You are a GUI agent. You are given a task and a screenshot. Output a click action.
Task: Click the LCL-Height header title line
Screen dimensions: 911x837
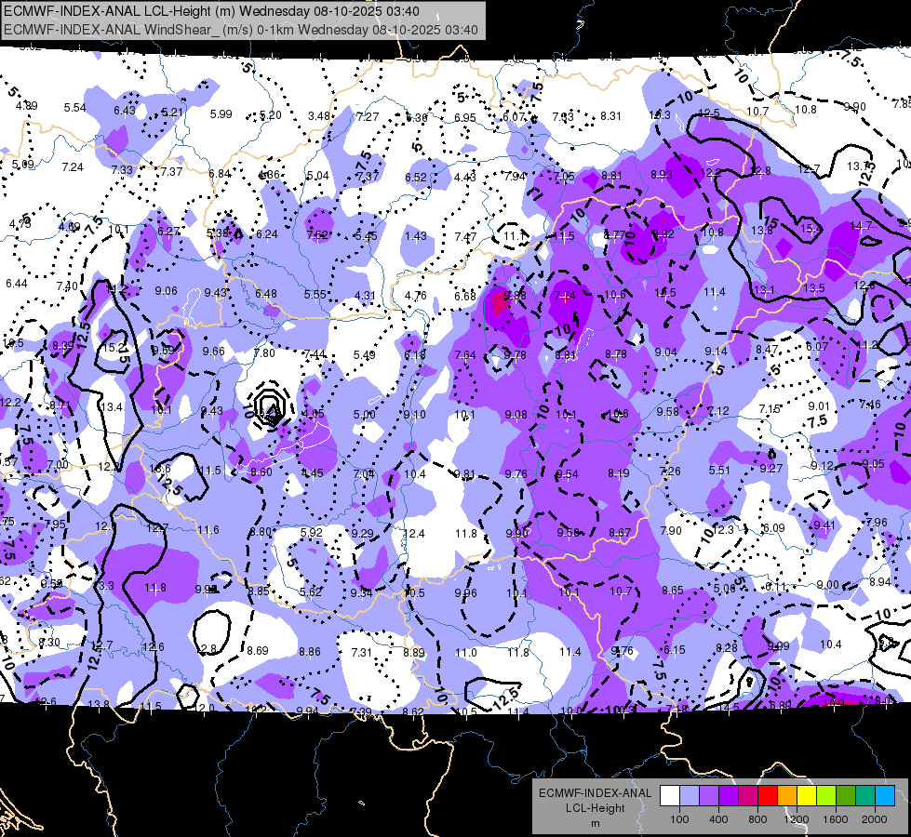click(211, 11)
